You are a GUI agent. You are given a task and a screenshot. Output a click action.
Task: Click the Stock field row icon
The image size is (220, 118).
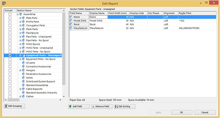(71, 24)
